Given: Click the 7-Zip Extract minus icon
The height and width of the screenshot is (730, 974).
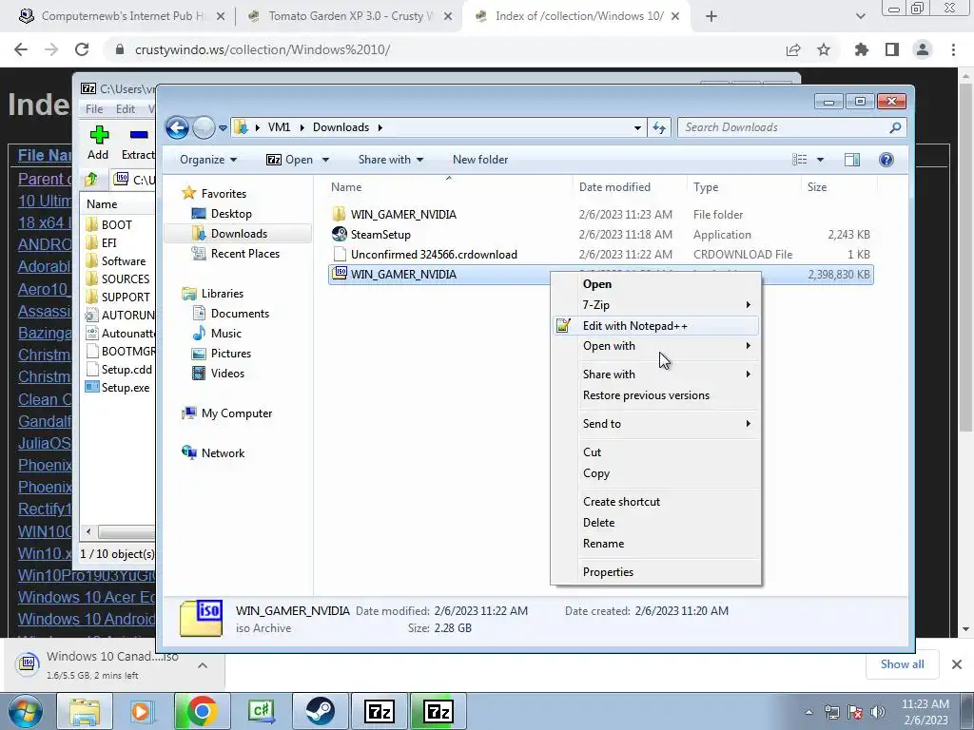Looking at the screenshot, I should click(139, 135).
